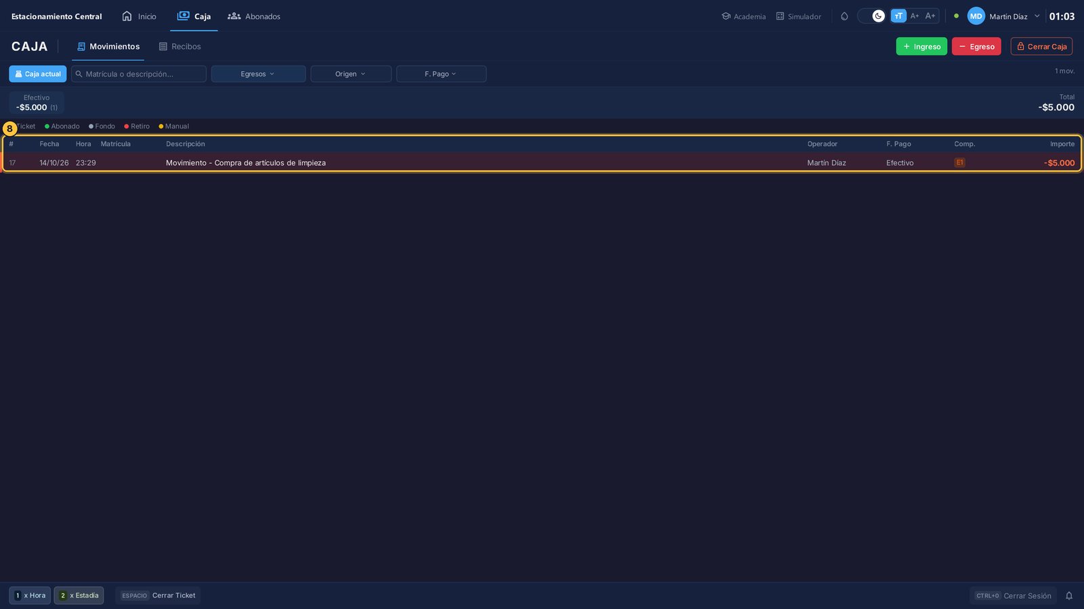Toggle the Caja actual filter
The image size is (1084, 609).
pos(38,74)
